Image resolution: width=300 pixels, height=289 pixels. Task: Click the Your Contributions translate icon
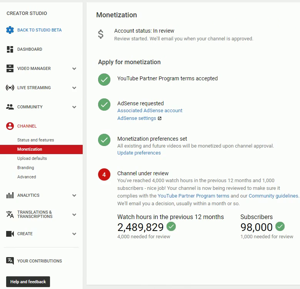(10, 261)
